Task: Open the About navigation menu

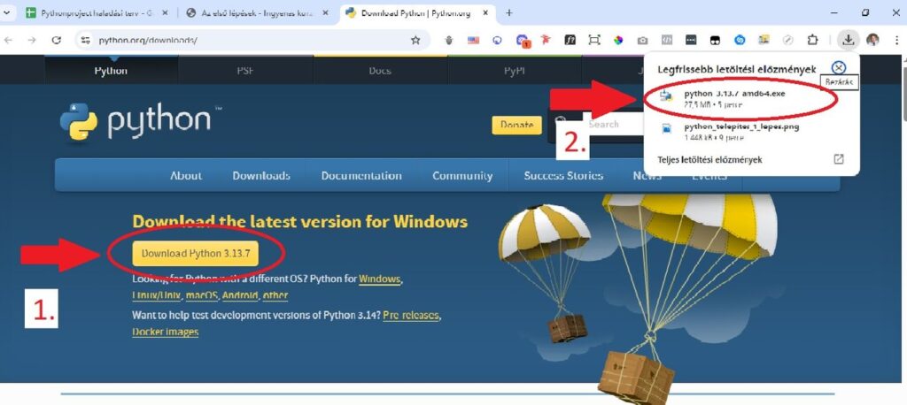Action: pyautogui.click(x=186, y=176)
